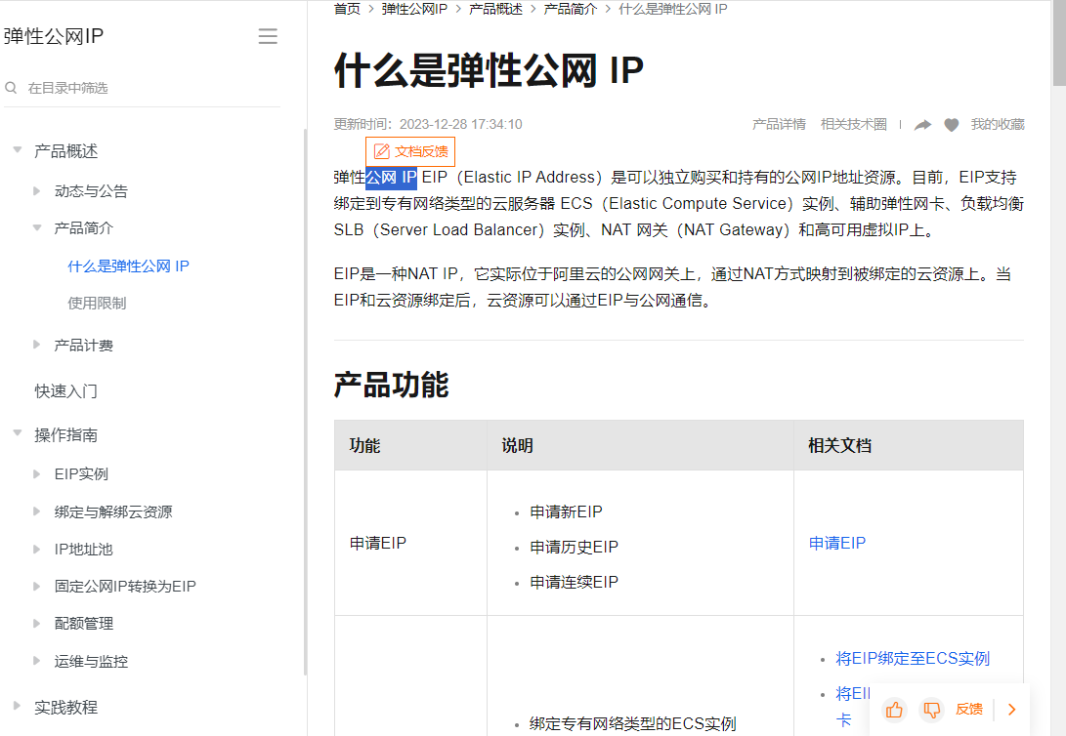Click the right chevron in feedback bar
The height and width of the screenshot is (736, 1066).
click(x=1011, y=710)
